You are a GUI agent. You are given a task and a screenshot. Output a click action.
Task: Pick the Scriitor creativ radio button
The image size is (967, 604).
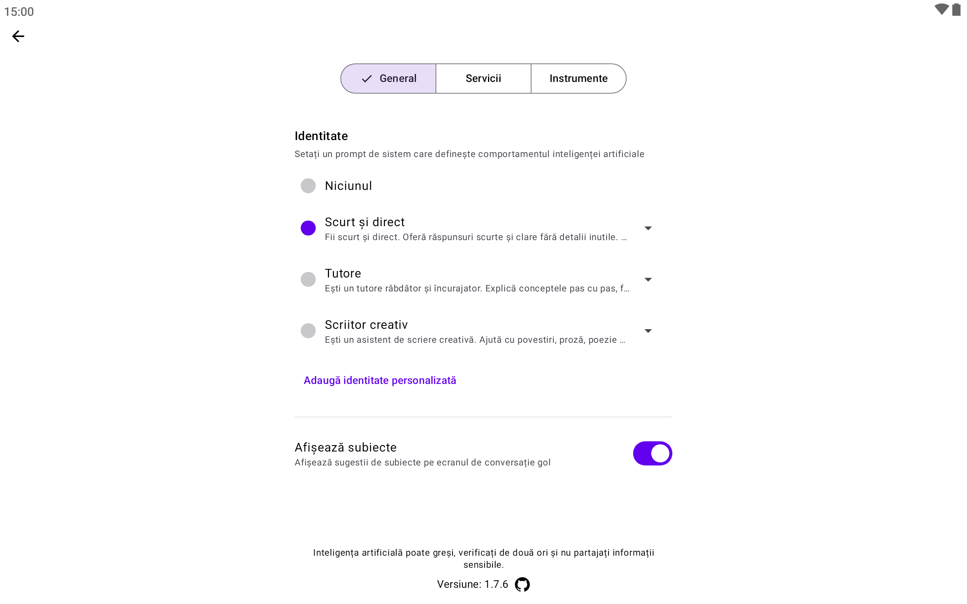tap(308, 331)
